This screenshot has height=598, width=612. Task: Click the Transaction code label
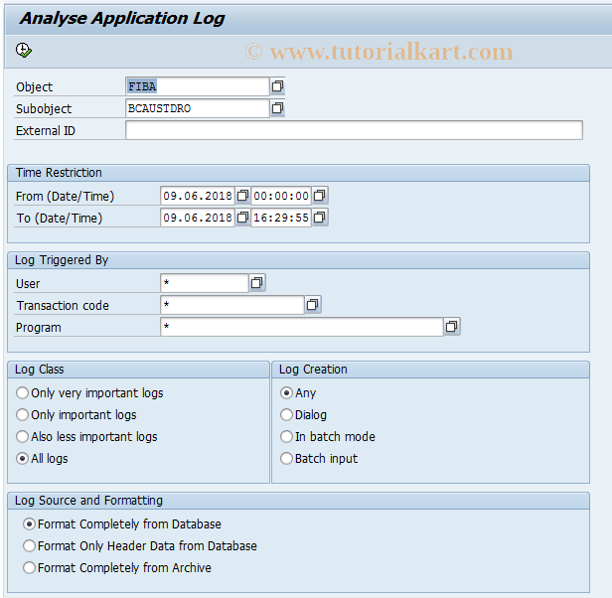(x=63, y=306)
